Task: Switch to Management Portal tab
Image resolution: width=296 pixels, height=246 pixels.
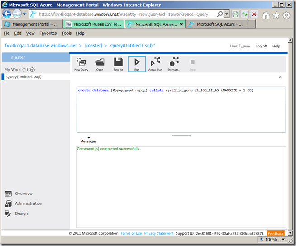Action: coord(32,24)
